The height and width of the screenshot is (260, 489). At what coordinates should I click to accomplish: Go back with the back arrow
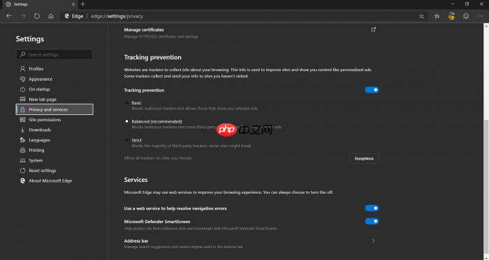click(8, 16)
